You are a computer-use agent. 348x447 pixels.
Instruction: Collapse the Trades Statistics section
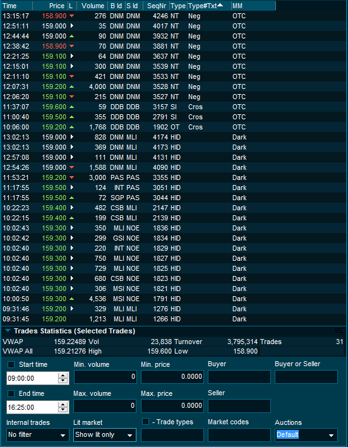pos(8,331)
